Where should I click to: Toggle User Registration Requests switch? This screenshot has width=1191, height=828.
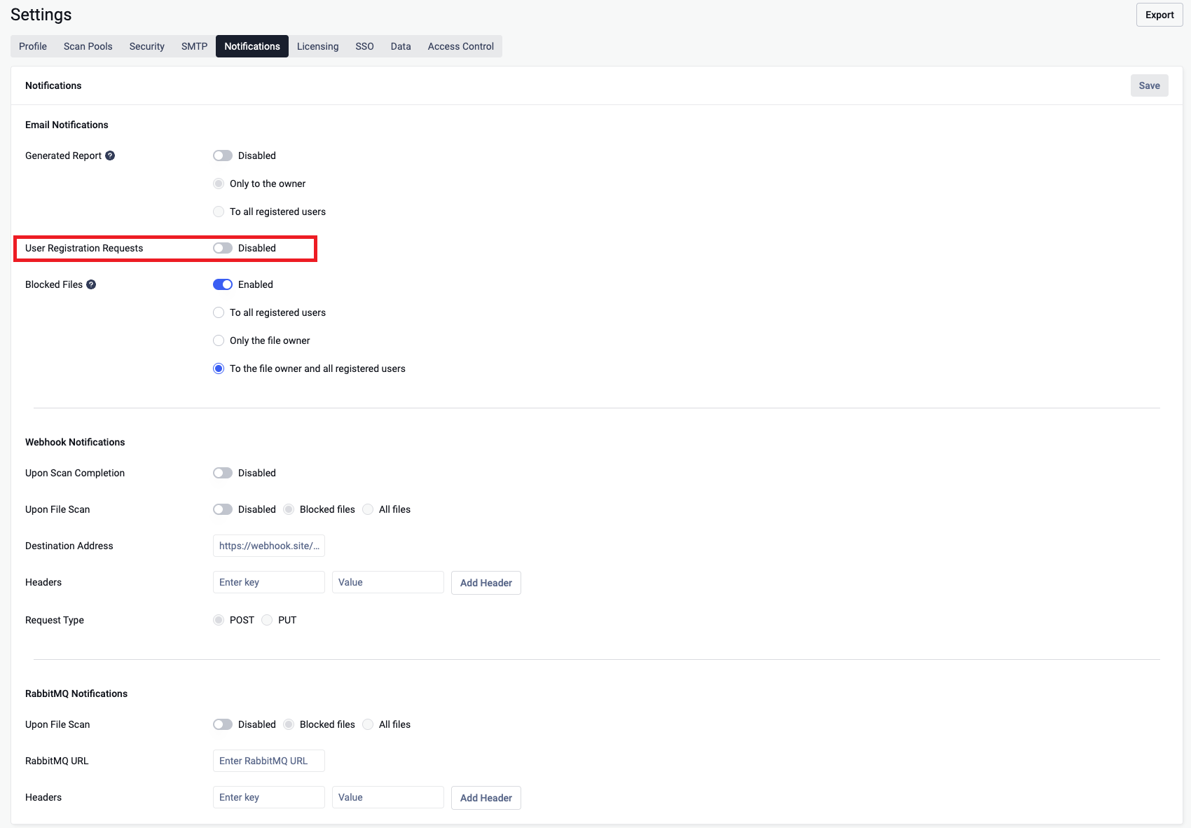point(223,248)
